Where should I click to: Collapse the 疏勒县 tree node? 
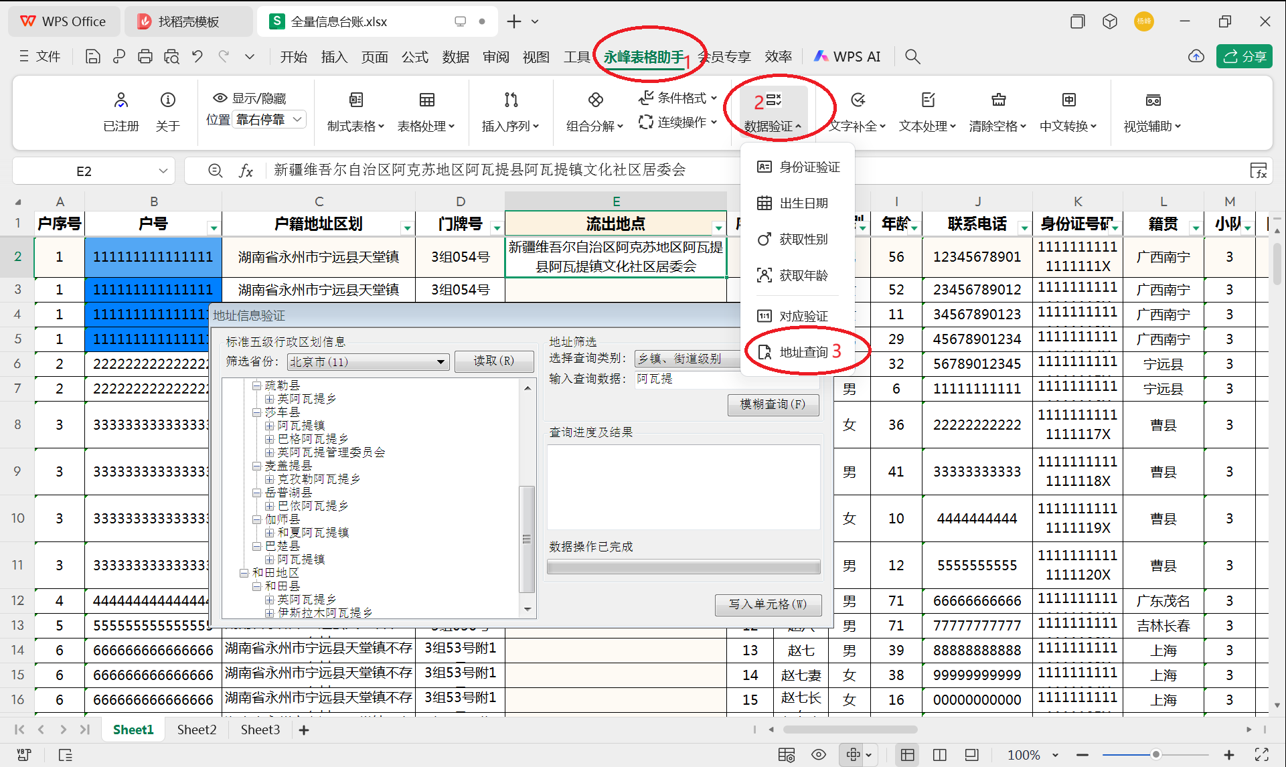point(258,385)
